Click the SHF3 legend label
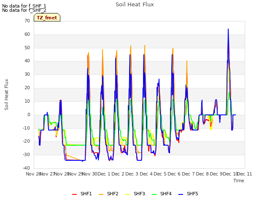 (139, 194)
